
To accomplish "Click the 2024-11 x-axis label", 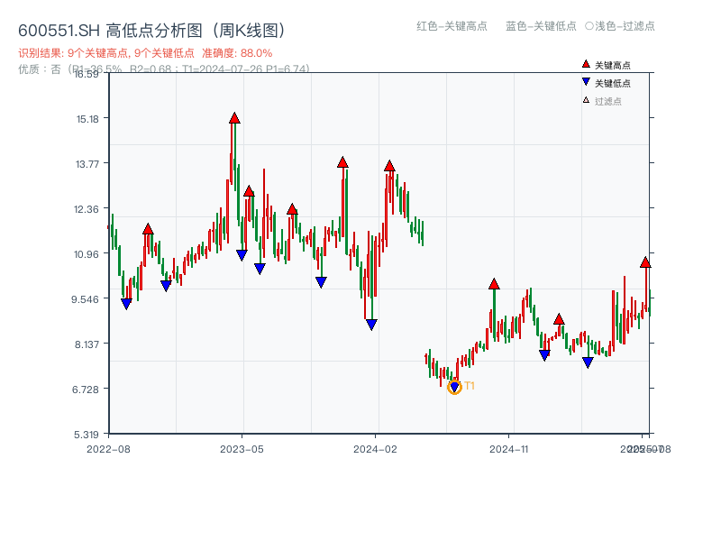I will click(x=509, y=446).
